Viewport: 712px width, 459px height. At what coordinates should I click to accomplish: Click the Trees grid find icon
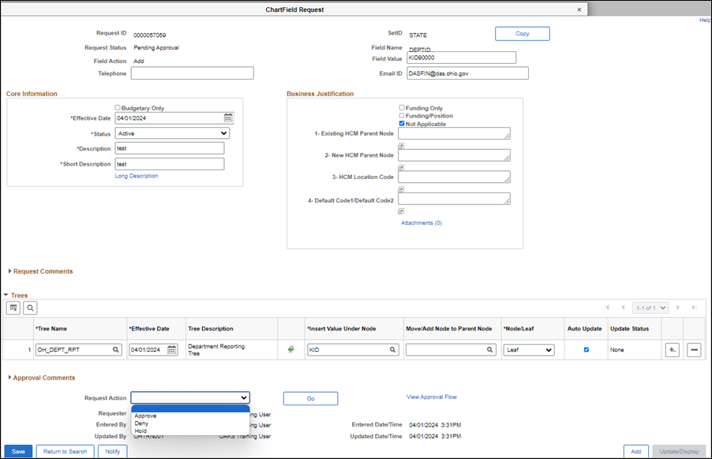[x=31, y=308]
